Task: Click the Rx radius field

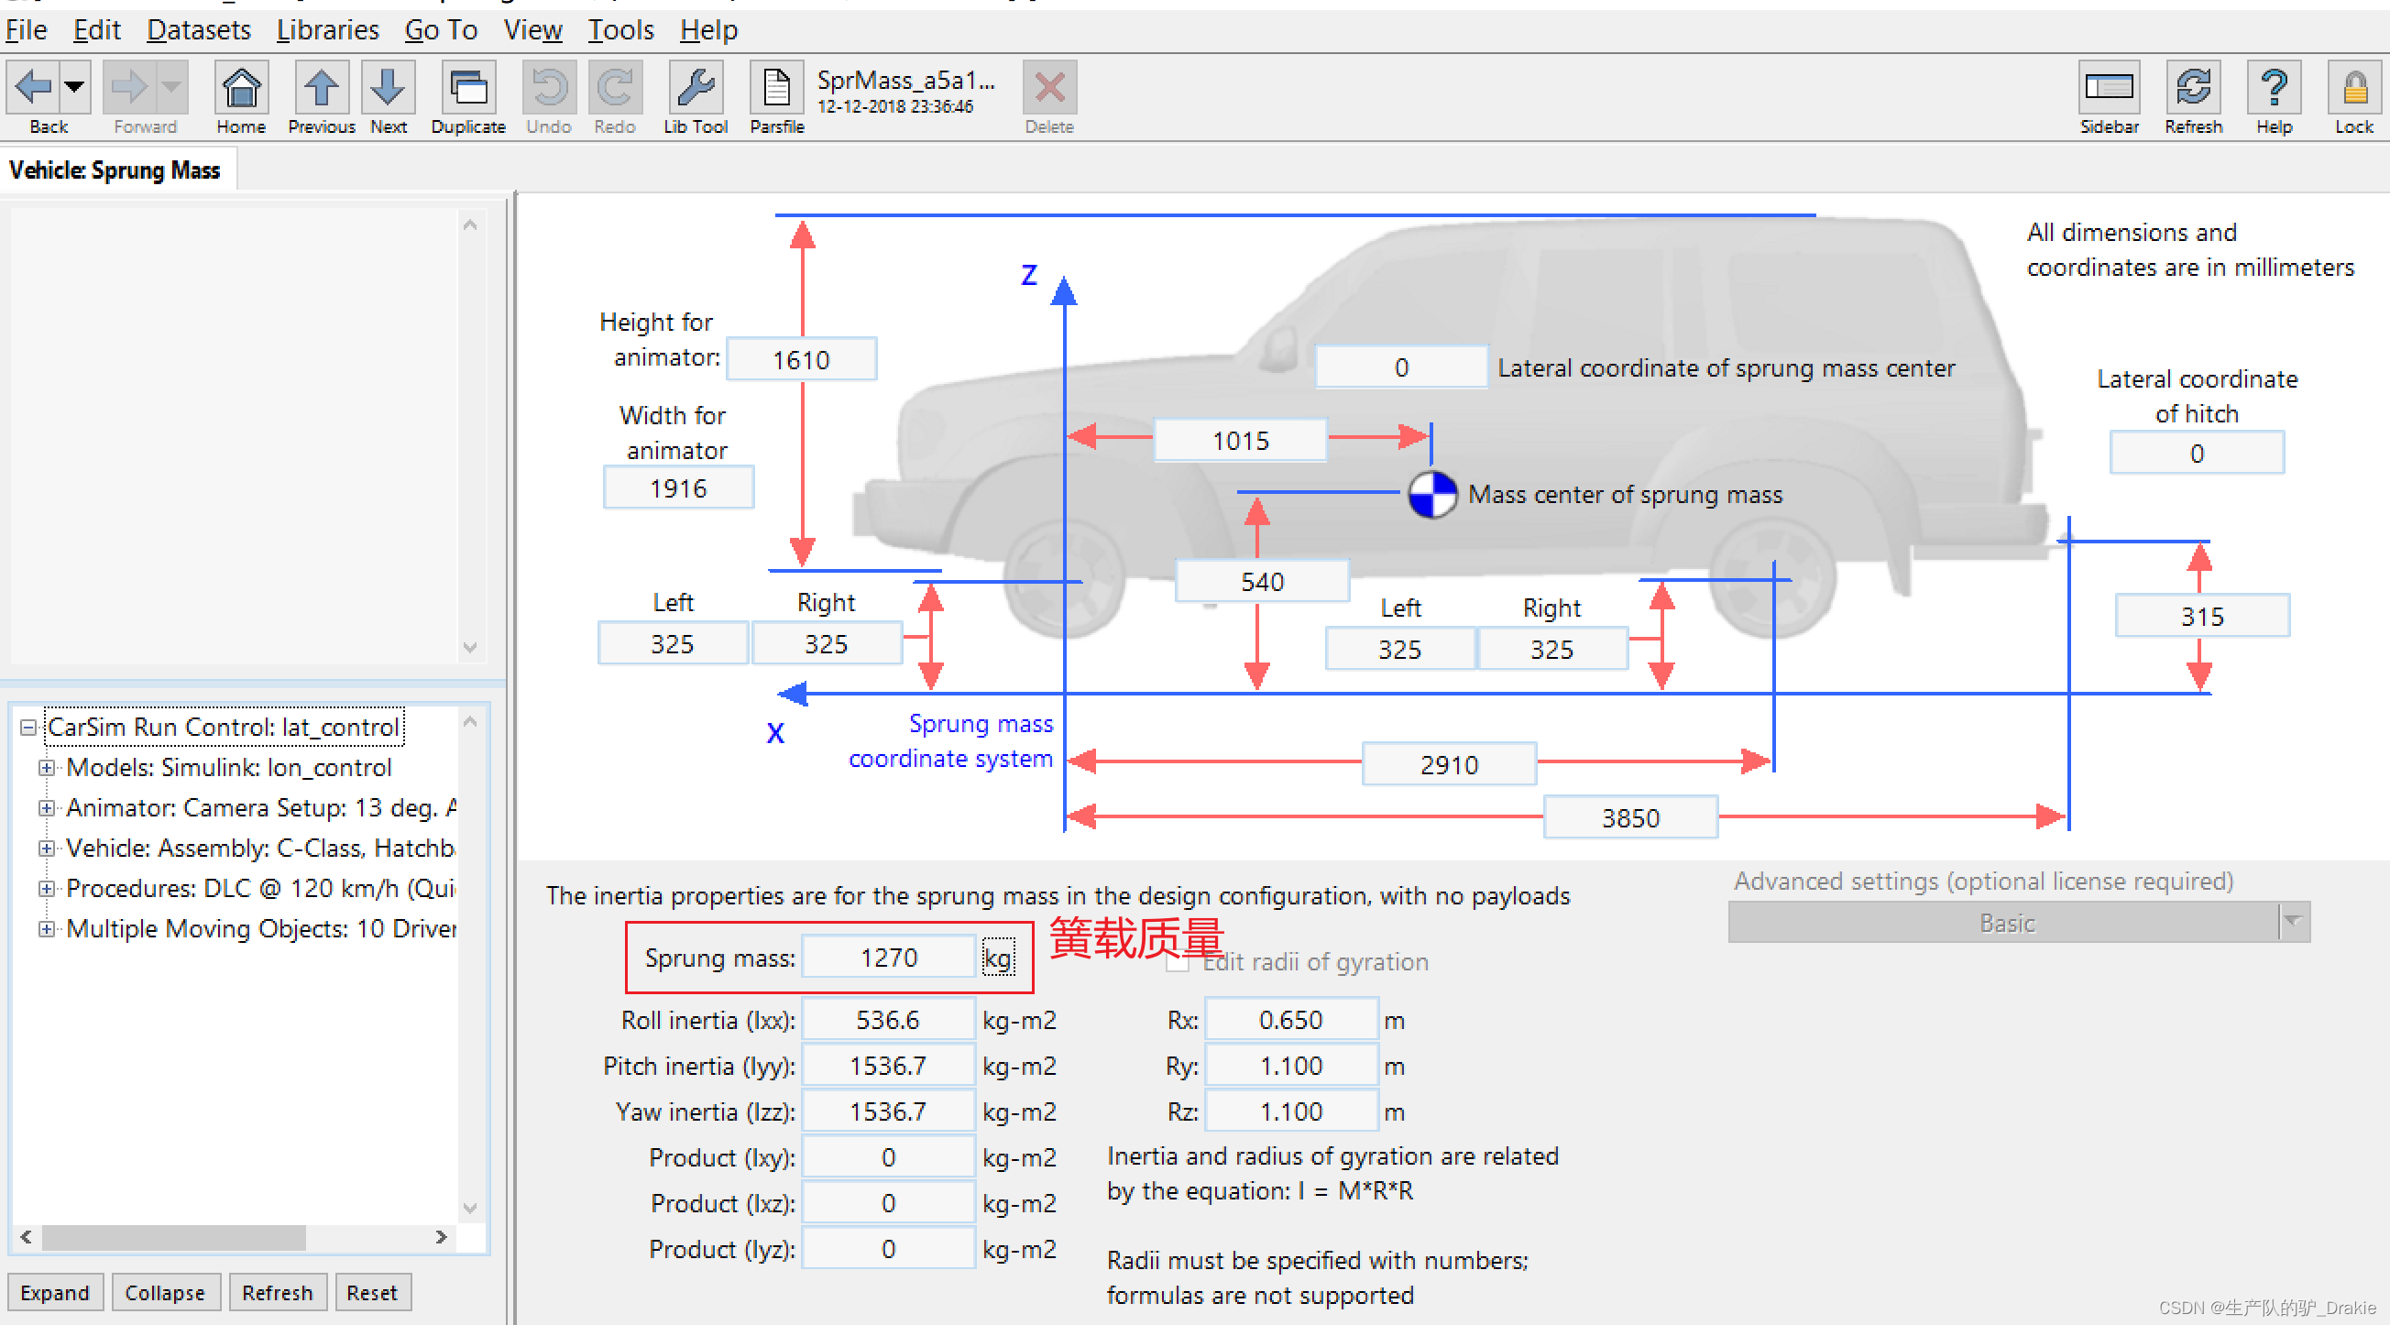Action: tap(1291, 1021)
